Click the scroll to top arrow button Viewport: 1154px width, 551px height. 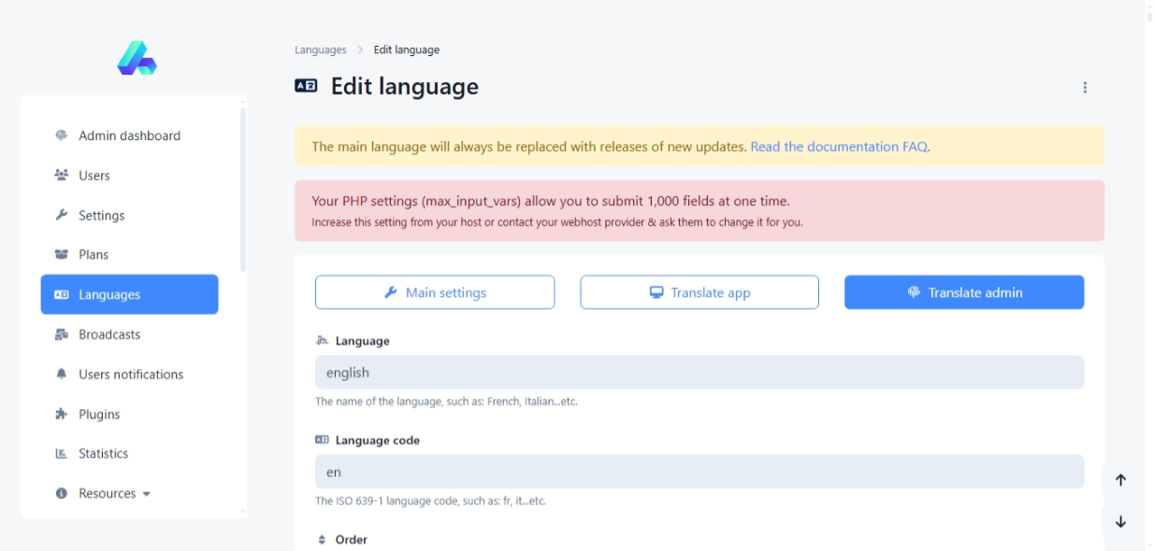[1120, 481]
